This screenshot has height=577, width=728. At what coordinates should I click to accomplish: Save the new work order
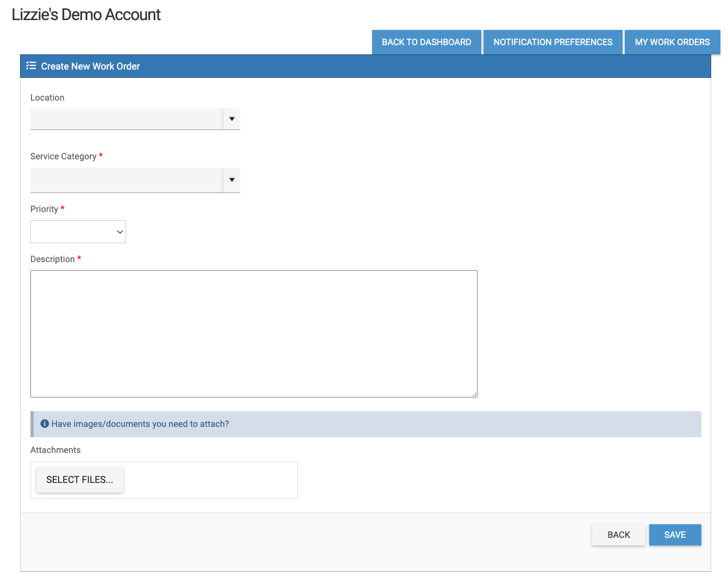[x=675, y=535]
